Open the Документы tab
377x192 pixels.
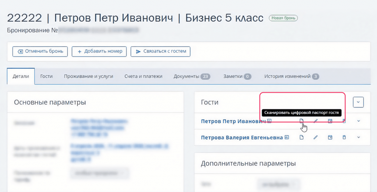coord(192,77)
